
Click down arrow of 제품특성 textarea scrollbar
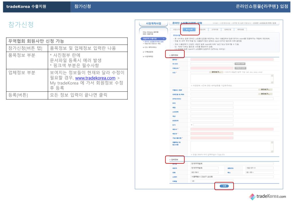click(272, 151)
